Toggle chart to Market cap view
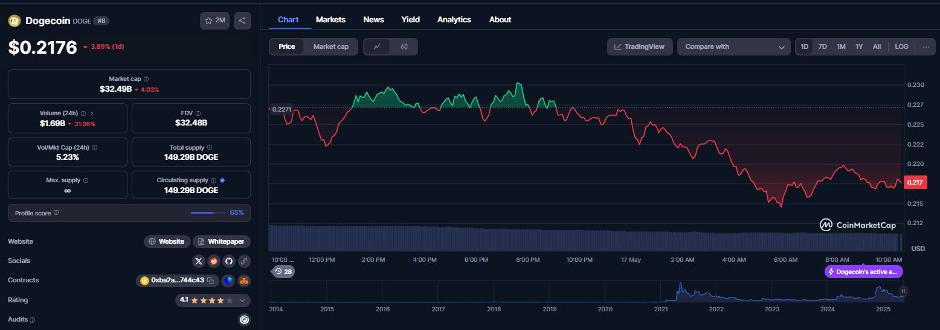Viewport: 940px width, 330px height. click(330, 46)
